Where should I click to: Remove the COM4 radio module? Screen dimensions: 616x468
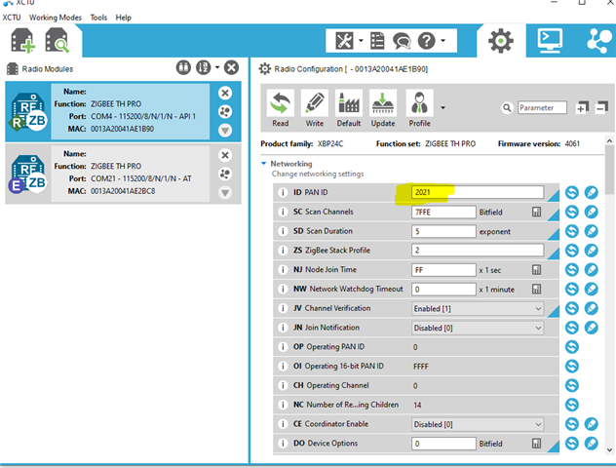[x=225, y=94]
